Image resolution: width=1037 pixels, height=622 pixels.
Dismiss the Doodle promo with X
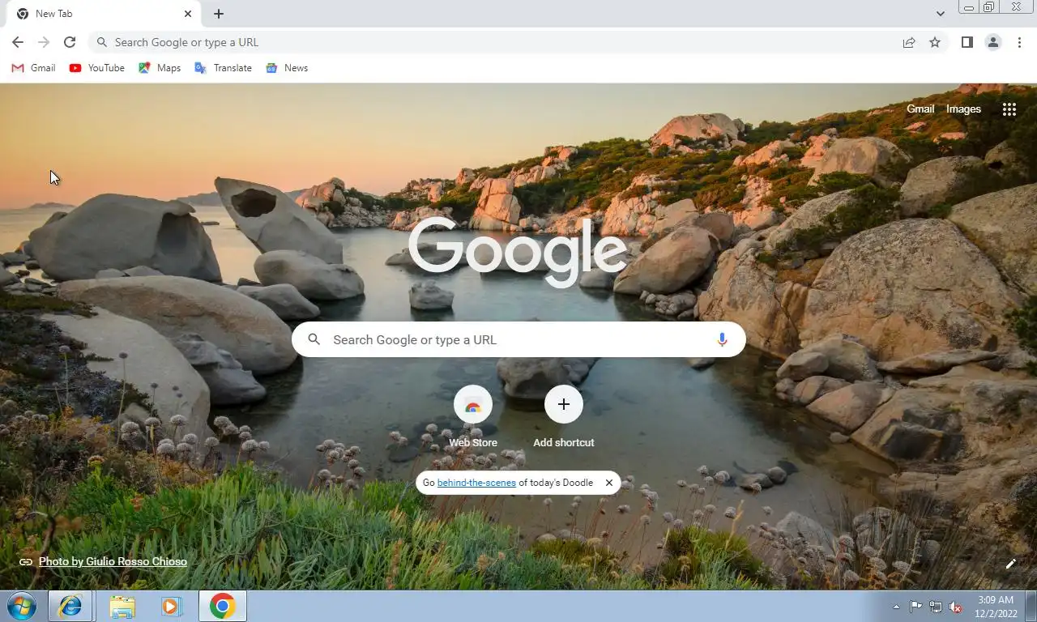click(609, 483)
